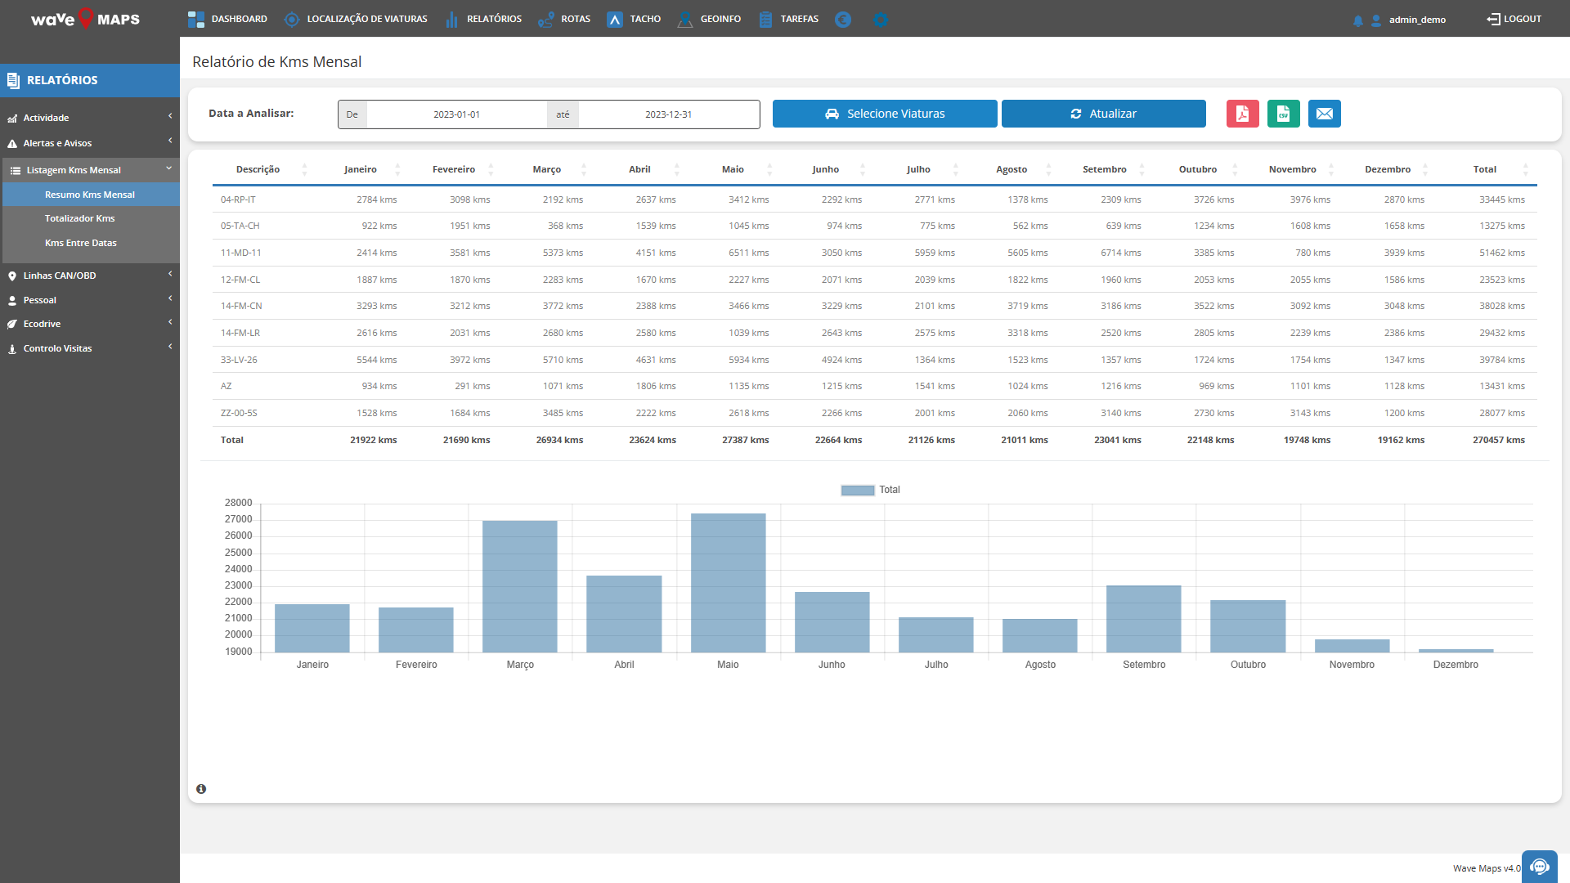Open the settings gear icon
The height and width of the screenshot is (883, 1570).
(x=880, y=19)
